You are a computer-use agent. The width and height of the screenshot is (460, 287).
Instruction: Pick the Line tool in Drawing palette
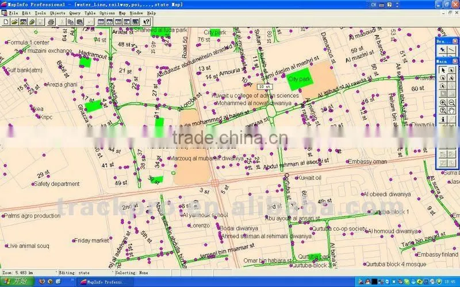451,50
